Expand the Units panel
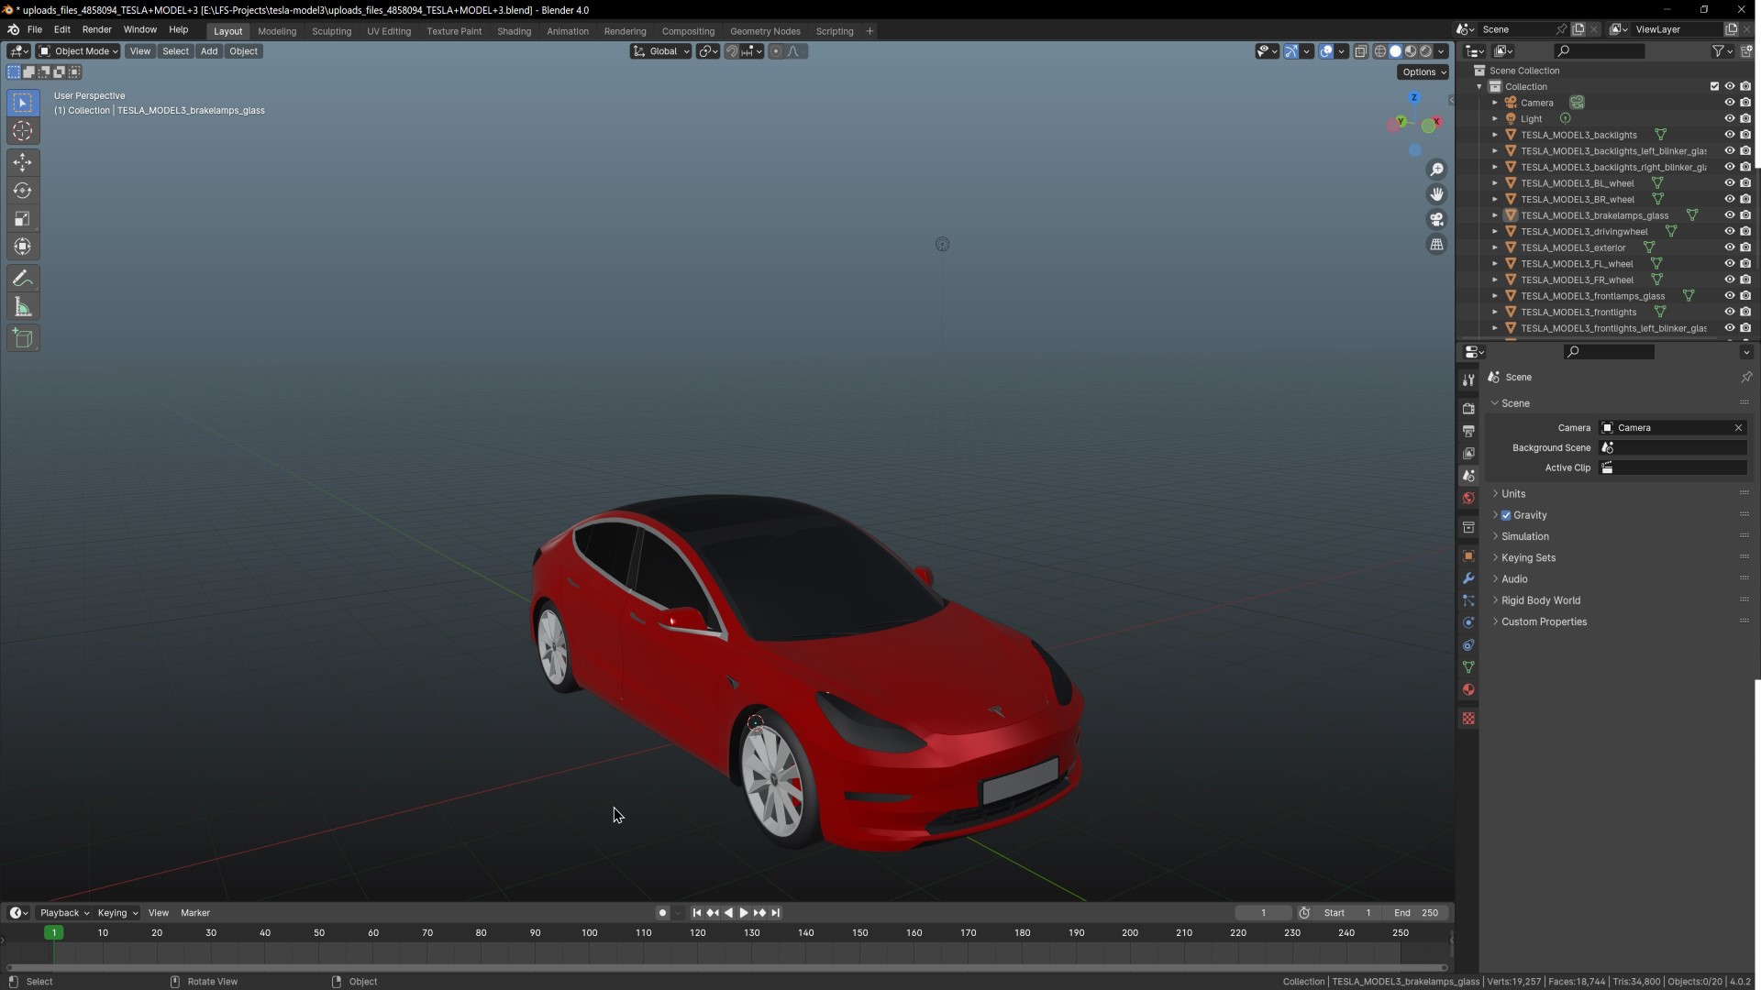Screen dimensions: 1761x990 click(x=1513, y=494)
